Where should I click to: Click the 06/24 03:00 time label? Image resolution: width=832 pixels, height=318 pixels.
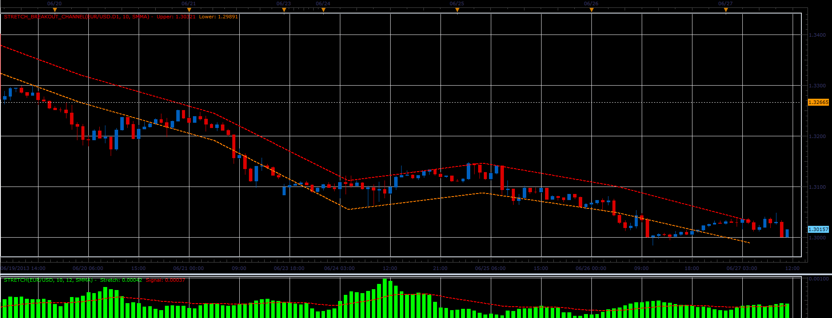click(x=339, y=268)
